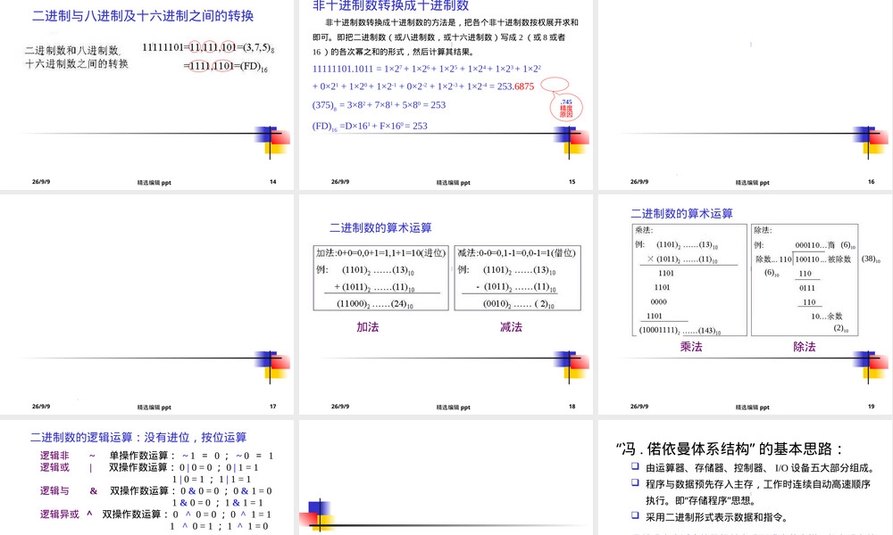Click the purple 乘法 label
This screenshot has width=893, height=535.
691,347
